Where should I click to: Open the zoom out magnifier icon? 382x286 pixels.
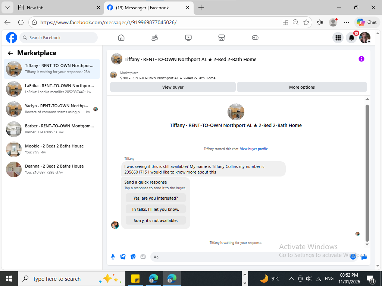pyautogui.click(x=295, y=22)
